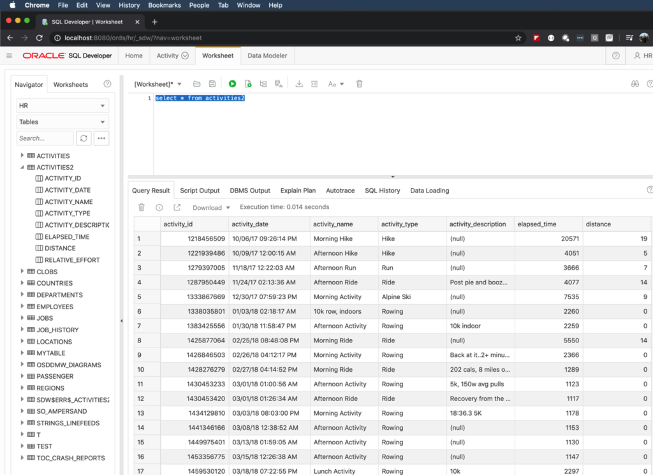
Task: Run the SQL statement with the green play icon
Action: coord(232,84)
